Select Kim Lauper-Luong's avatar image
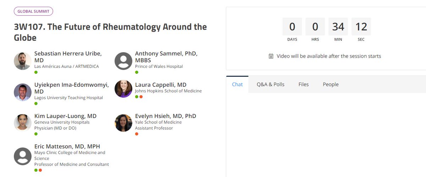Screen dimensions: 426x177 click(x=23, y=123)
